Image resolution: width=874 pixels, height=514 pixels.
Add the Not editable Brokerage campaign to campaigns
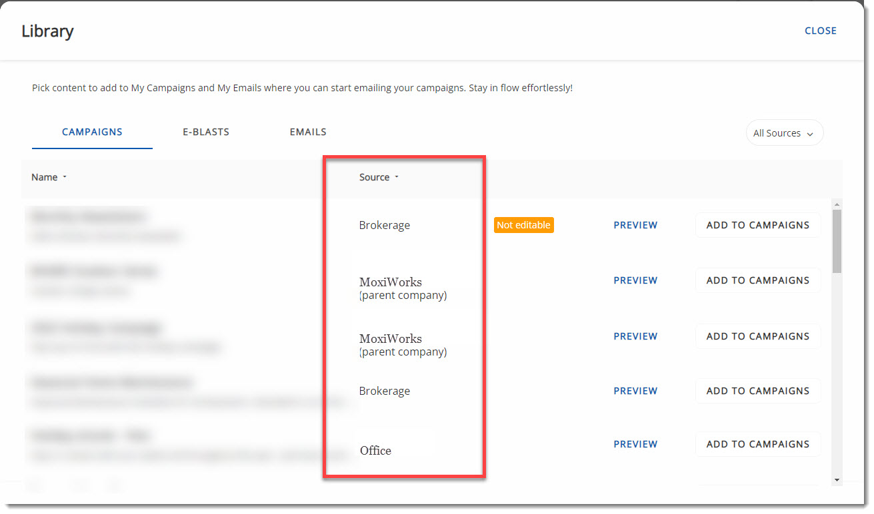pyautogui.click(x=757, y=225)
